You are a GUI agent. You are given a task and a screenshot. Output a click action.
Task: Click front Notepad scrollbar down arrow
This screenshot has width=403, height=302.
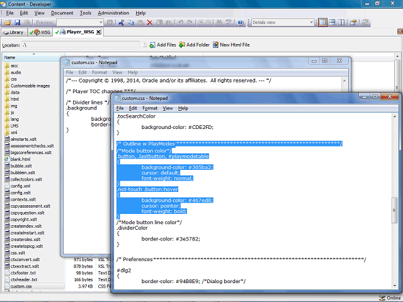[395, 286]
